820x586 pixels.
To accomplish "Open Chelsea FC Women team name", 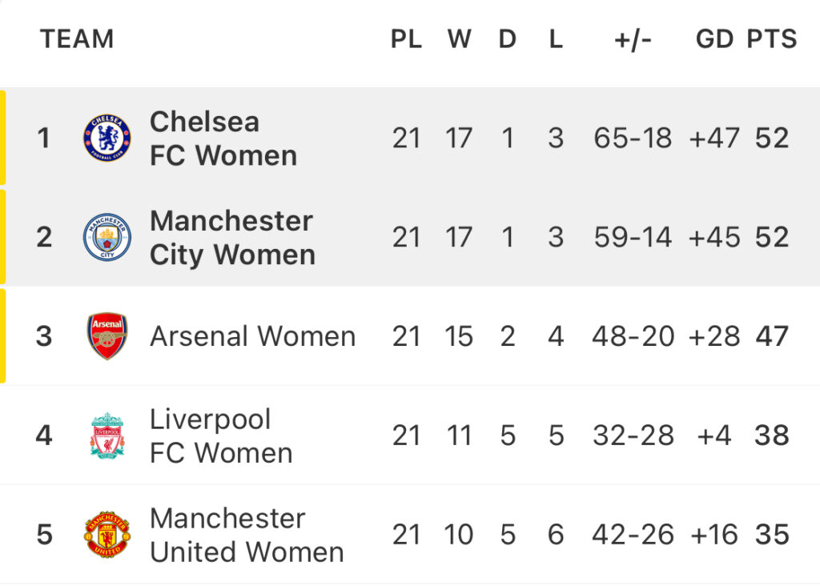I will click(223, 138).
